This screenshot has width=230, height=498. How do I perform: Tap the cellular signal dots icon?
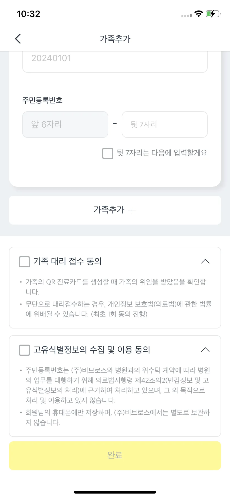click(186, 16)
